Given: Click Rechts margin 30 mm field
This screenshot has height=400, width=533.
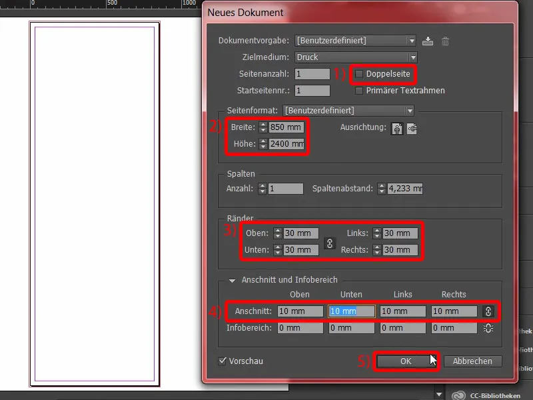Looking at the screenshot, I should click(400, 249).
